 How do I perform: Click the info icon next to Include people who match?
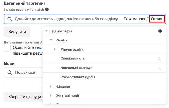[x=47, y=9]
